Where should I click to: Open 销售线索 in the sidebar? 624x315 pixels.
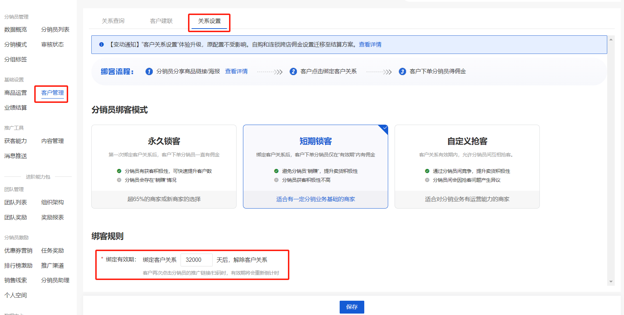click(16, 280)
